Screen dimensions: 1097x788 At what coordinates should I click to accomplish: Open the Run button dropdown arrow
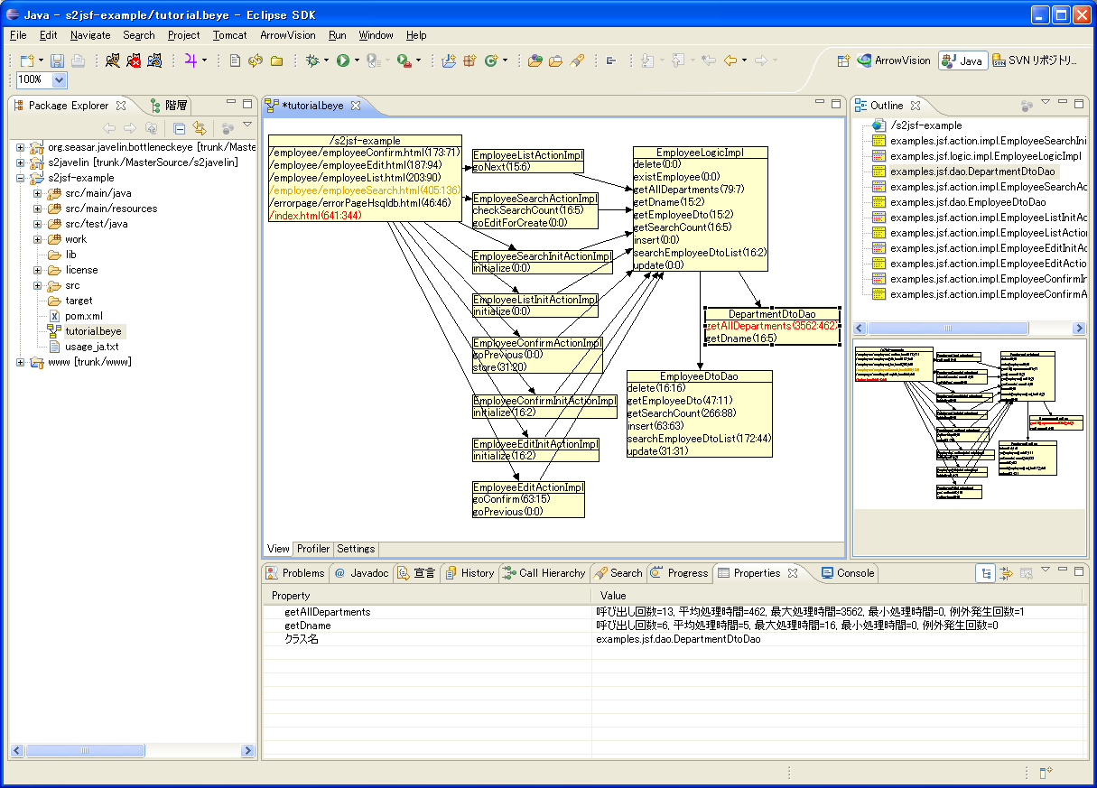tap(357, 60)
